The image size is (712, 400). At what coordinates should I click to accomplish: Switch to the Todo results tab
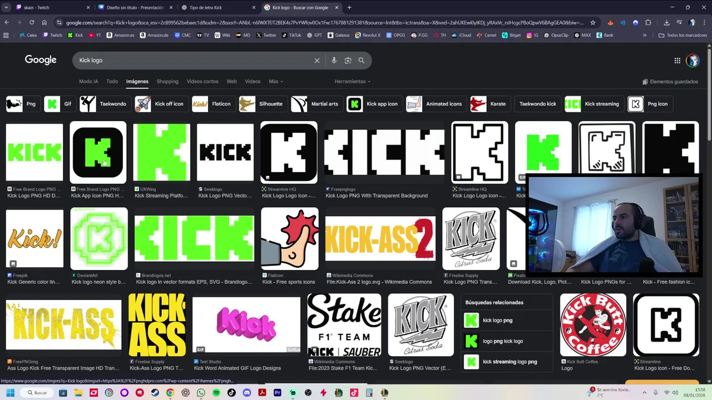tap(112, 82)
